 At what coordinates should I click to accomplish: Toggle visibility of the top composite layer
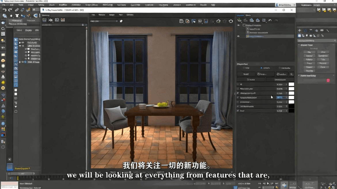238,26
